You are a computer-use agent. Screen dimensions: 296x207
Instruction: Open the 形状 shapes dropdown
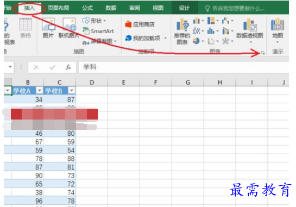94,21
